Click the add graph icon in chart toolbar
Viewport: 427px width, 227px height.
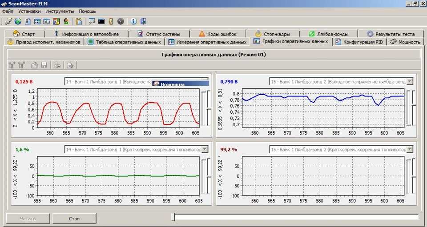[12, 65]
